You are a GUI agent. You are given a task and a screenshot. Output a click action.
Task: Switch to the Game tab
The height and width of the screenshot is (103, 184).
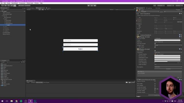point(48,8)
